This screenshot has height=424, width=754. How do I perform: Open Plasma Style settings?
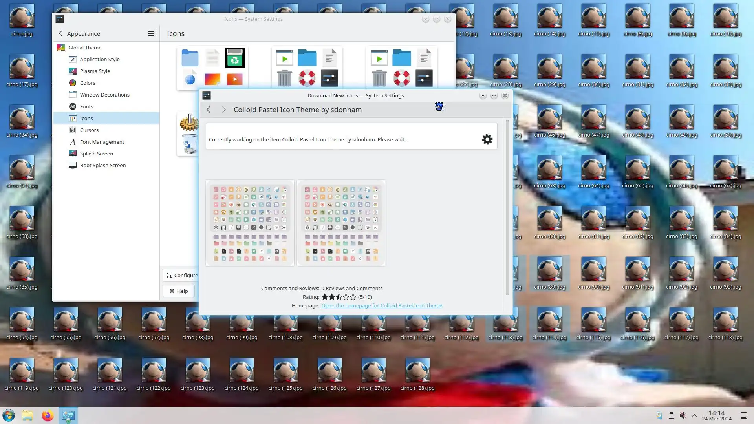click(x=95, y=71)
